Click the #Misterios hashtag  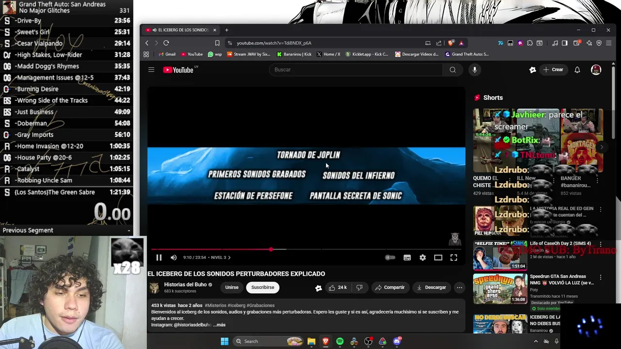215,305
